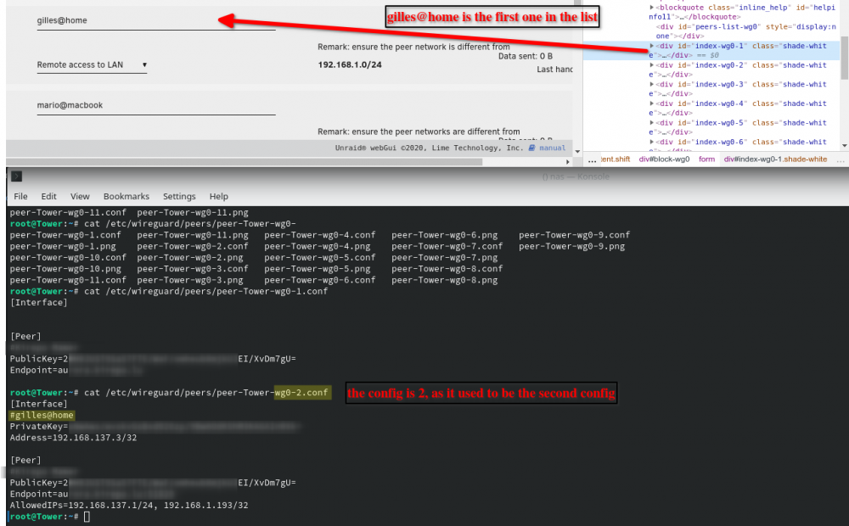Click div#block-wg0 in the DevTools breadcrumb
Image resolution: width=849 pixels, height=526 pixels.
coord(665,159)
